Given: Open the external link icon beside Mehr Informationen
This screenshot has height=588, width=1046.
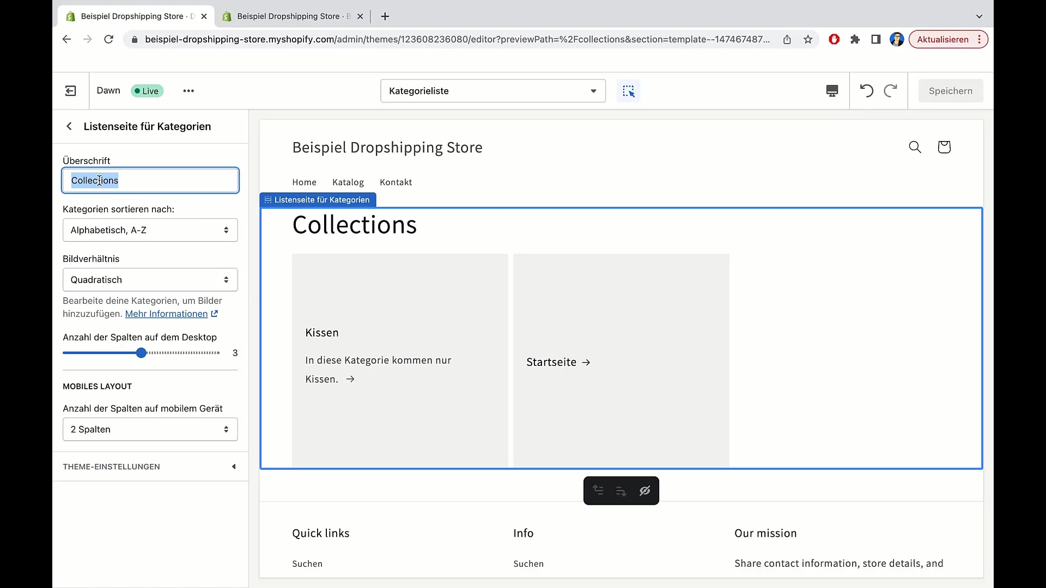Looking at the screenshot, I should (215, 314).
